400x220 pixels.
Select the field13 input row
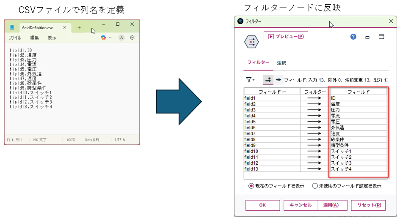pos(272,169)
